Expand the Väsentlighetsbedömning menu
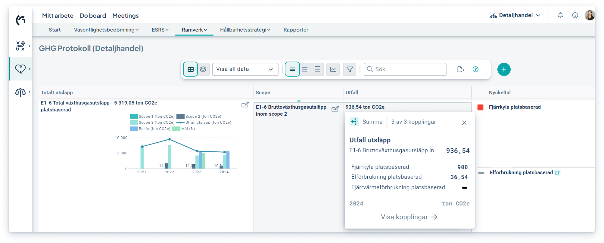Image resolution: width=604 pixels, height=243 pixels. coord(106,30)
